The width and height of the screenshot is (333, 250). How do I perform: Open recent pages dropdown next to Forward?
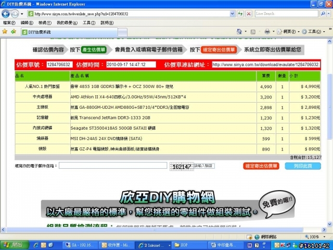click(x=22, y=14)
